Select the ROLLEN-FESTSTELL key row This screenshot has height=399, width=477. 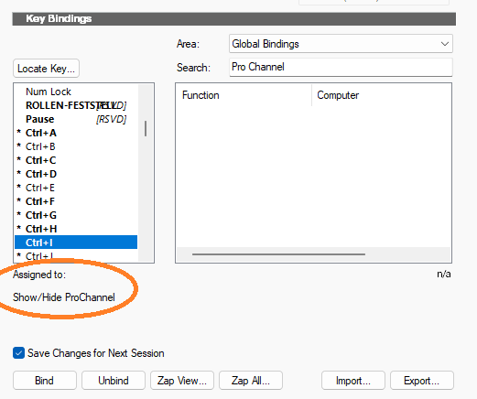tap(76, 105)
